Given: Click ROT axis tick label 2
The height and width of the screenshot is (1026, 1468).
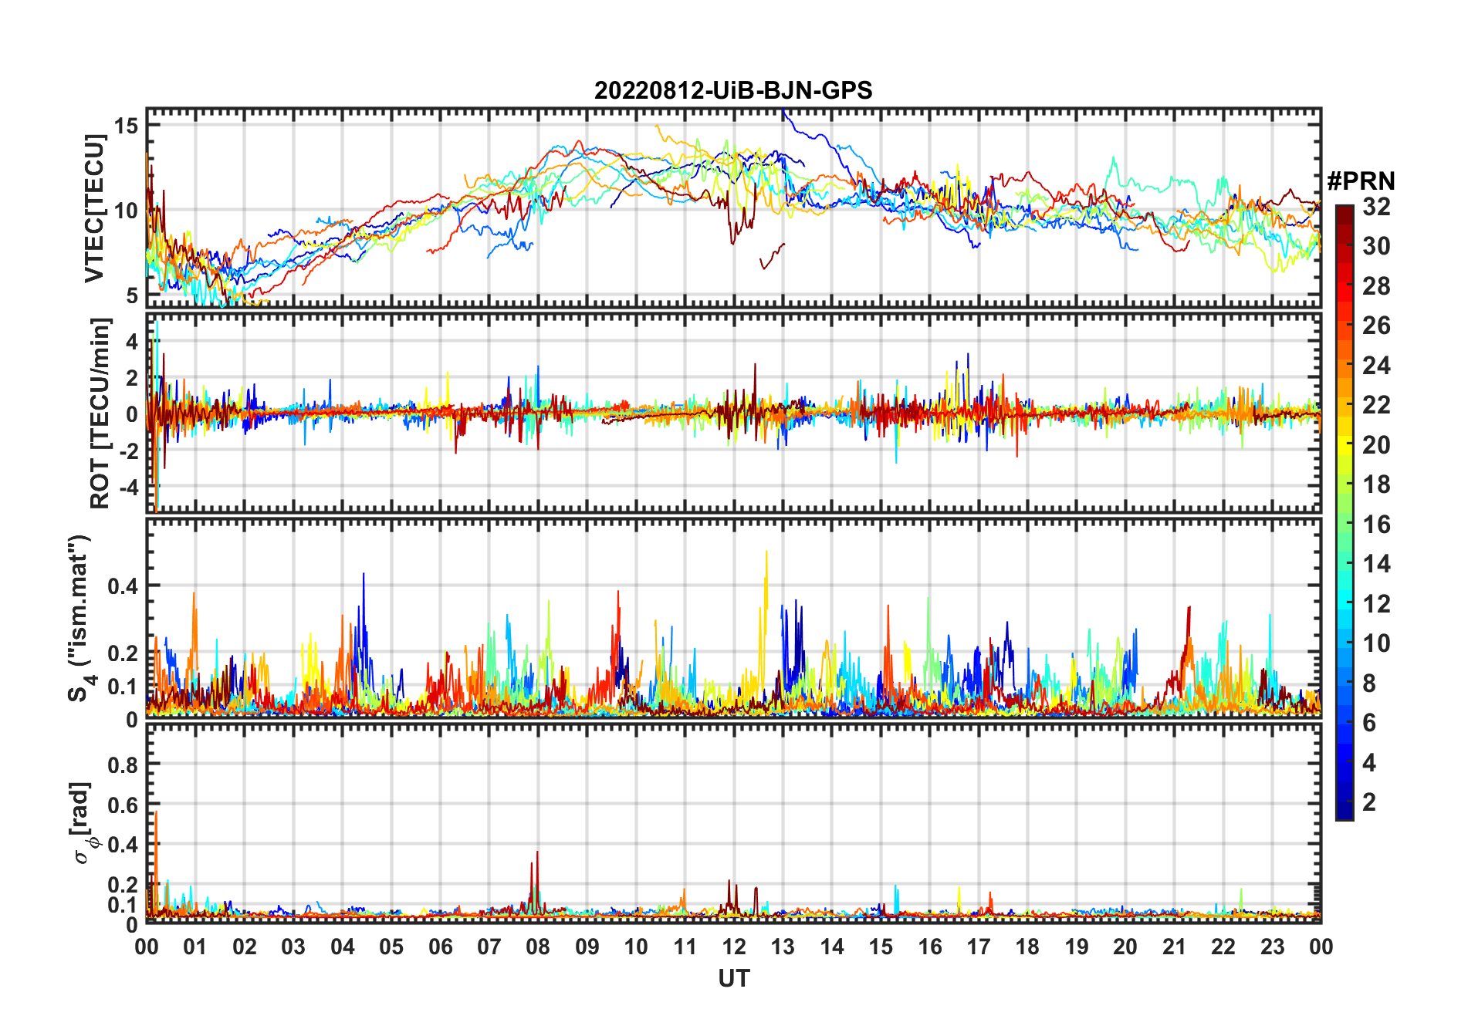Looking at the screenshot, I should point(132,377).
